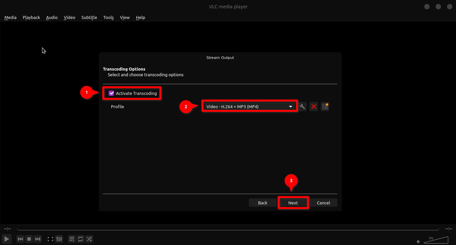This screenshot has width=456, height=245.
Task: Skip to previous media track
Action: coord(20,239)
